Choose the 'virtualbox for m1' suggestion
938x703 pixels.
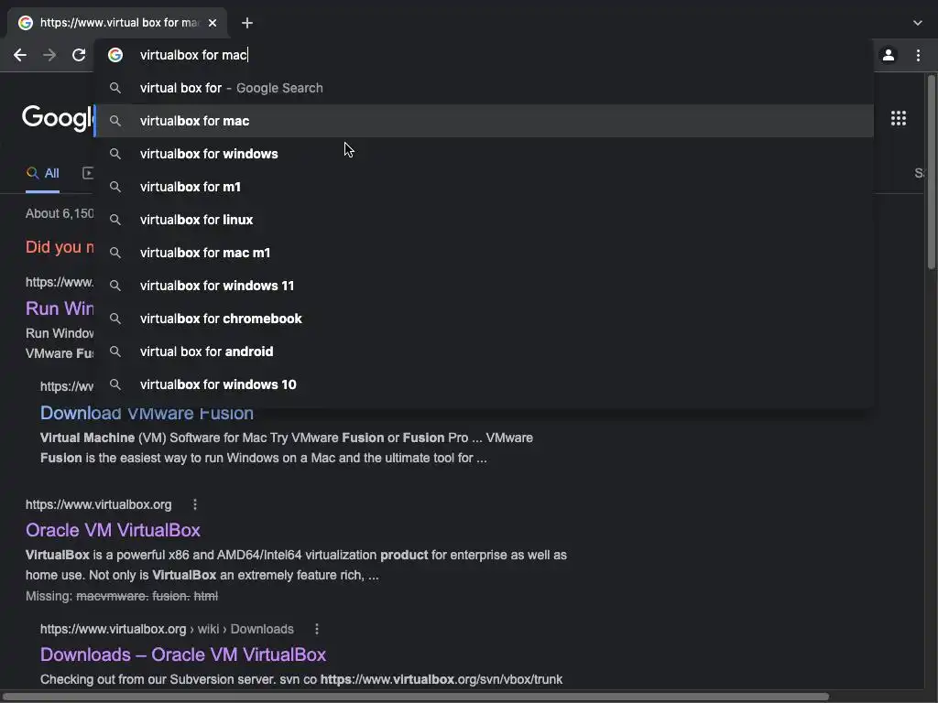coord(485,187)
